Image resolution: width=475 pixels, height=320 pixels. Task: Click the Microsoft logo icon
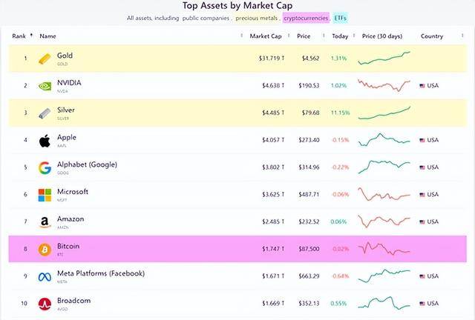coord(45,195)
